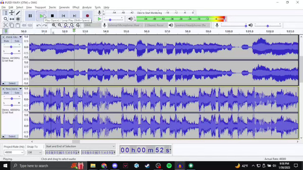This screenshot has width=303, height=170.
Task: Click the Windows Start button
Action: tap(5, 166)
